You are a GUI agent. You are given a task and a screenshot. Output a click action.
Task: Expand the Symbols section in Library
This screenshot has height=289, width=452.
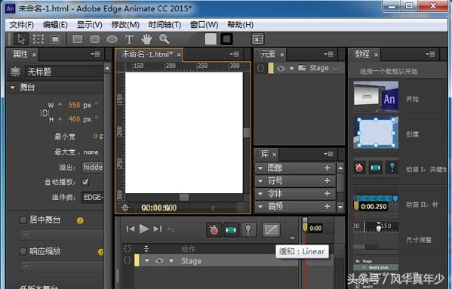coord(260,181)
